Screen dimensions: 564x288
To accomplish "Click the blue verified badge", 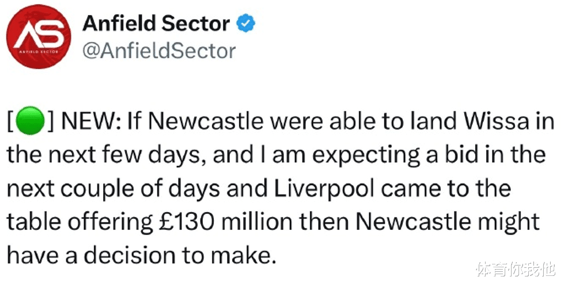I will [245, 24].
